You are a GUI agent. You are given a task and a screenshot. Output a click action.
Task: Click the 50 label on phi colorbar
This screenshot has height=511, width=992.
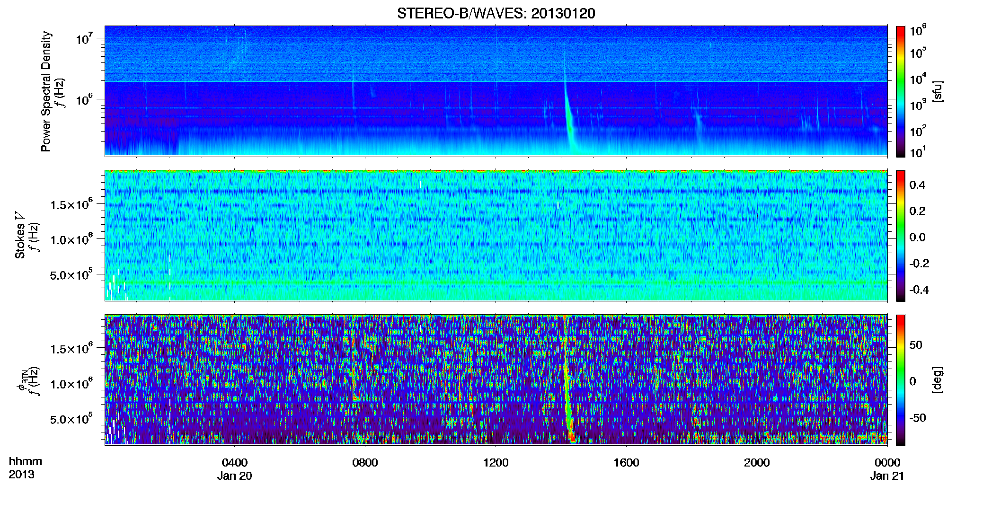coord(916,345)
